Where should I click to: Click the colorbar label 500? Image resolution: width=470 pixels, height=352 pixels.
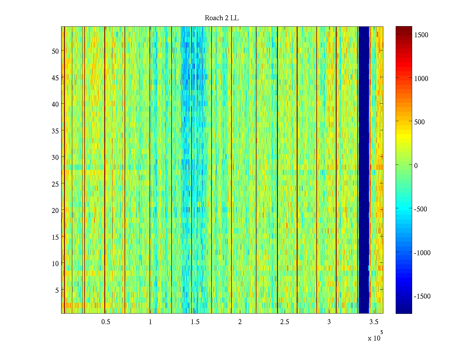pyautogui.click(x=419, y=122)
